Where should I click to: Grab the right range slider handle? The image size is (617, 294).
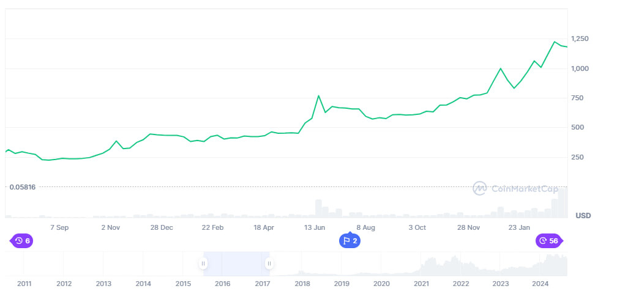pos(269,263)
